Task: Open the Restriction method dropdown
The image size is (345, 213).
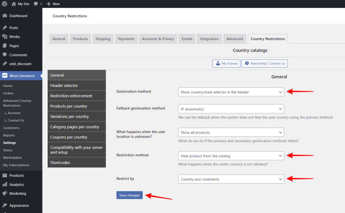Action: (231, 156)
